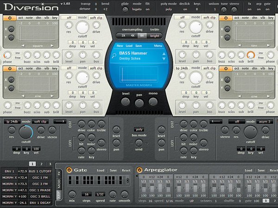Toggle the Arpeggiator power button

139,170
